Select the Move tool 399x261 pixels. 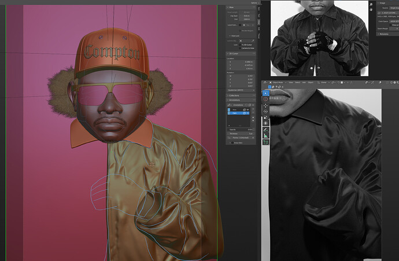tap(265, 105)
